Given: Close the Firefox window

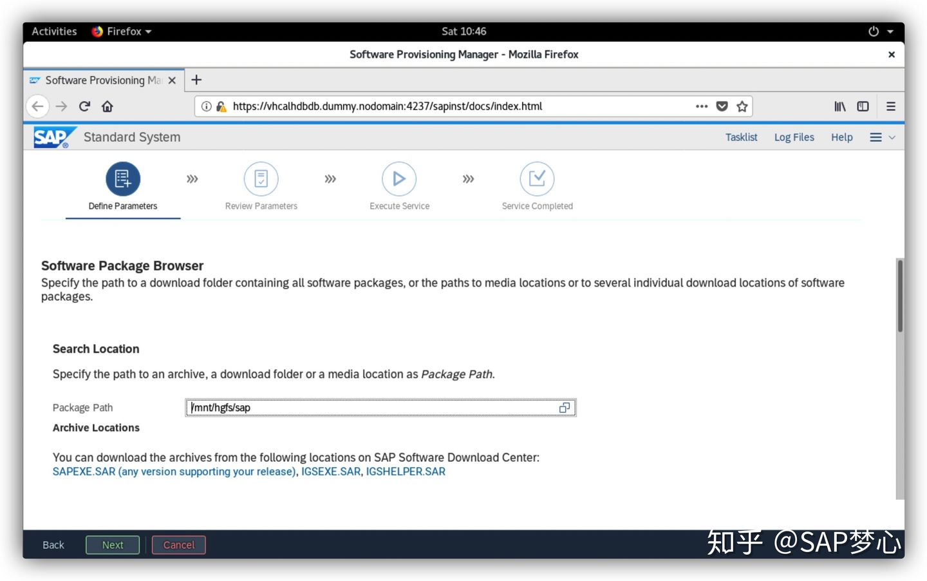Looking at the screenshot, I should pyautogui.click(x=892, y=55).
